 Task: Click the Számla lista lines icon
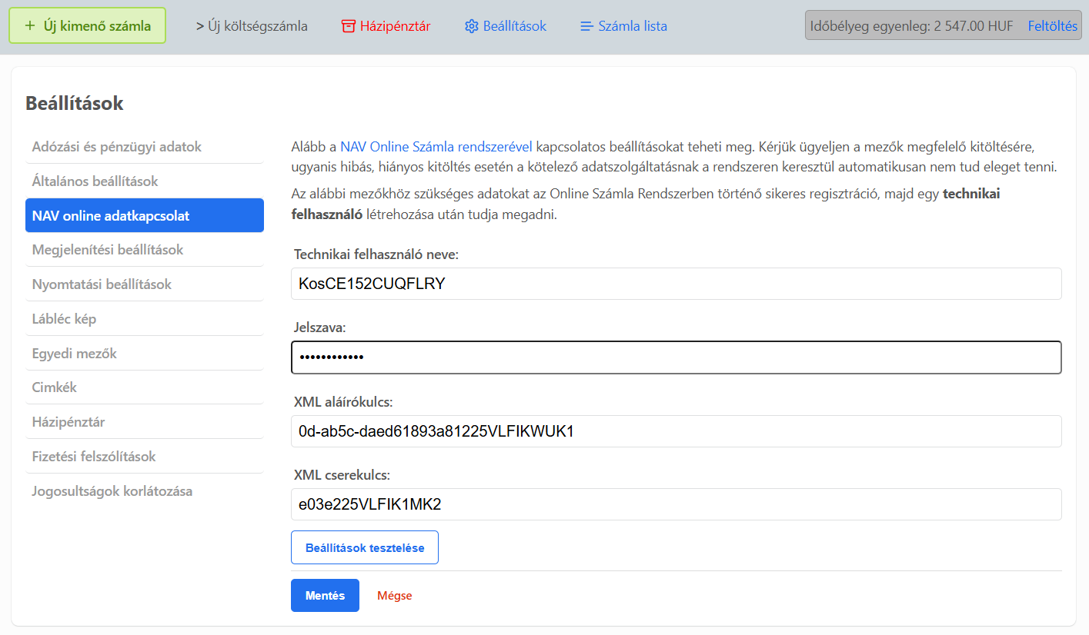[x=586, y=26]
